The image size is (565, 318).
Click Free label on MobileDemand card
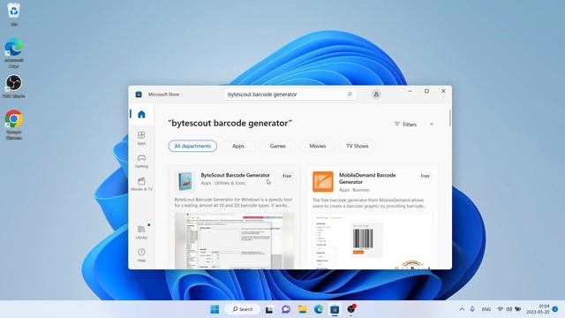(x=425, y=176)
